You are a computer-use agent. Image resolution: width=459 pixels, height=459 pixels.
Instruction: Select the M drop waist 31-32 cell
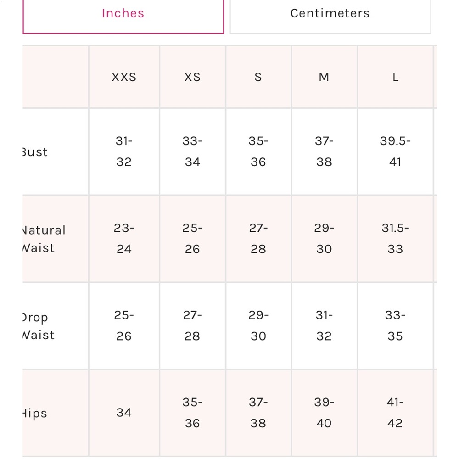(325, 326)
